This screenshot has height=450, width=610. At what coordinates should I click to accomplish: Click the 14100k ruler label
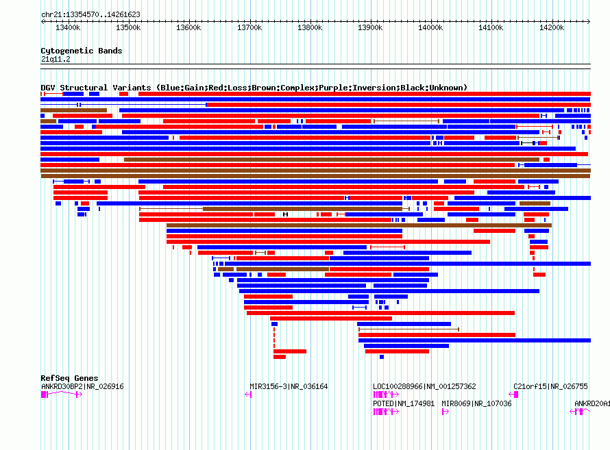tap(491, 27)
